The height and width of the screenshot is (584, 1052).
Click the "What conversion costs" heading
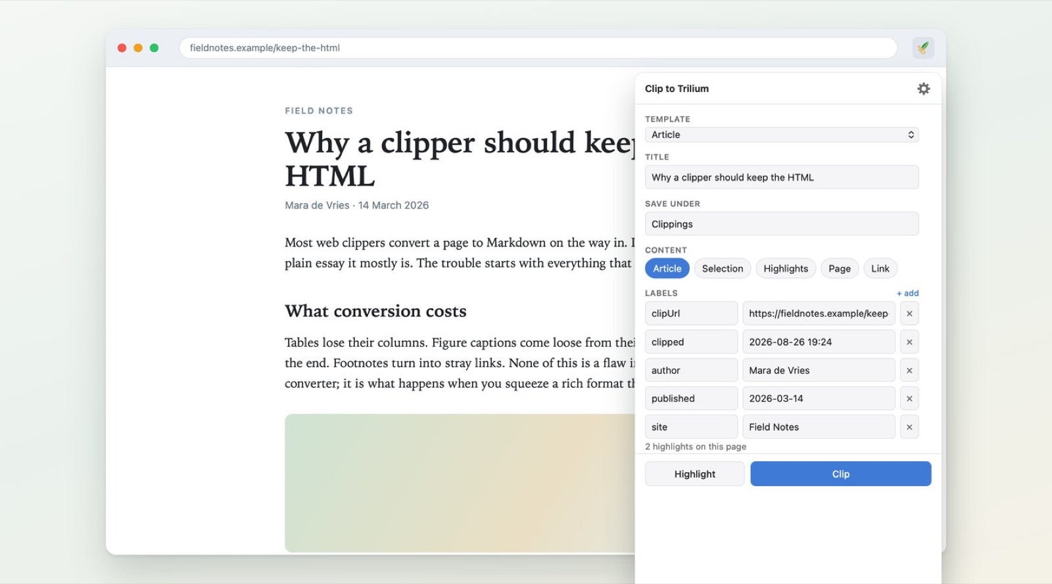click(375, 311)
